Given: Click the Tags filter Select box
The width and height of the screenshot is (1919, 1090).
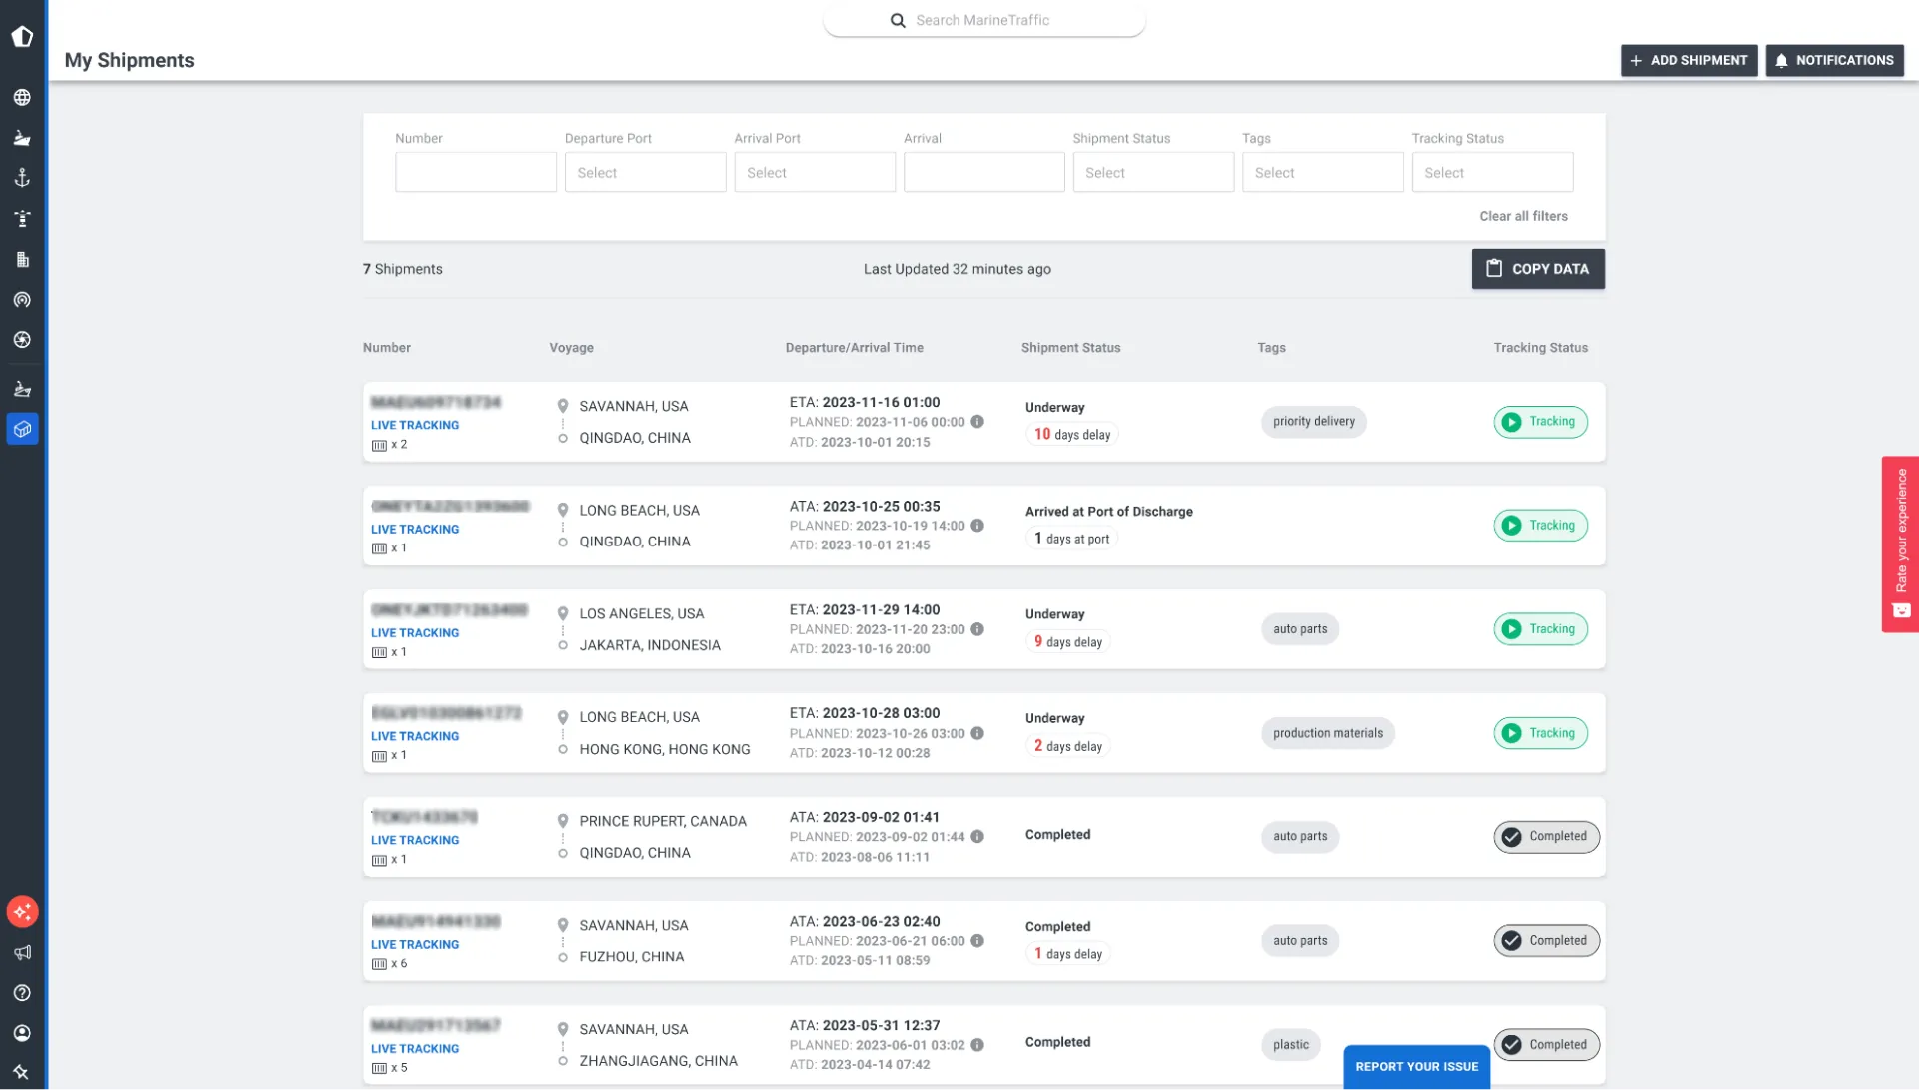Looking at the screenshot, I should [1322, 172].
